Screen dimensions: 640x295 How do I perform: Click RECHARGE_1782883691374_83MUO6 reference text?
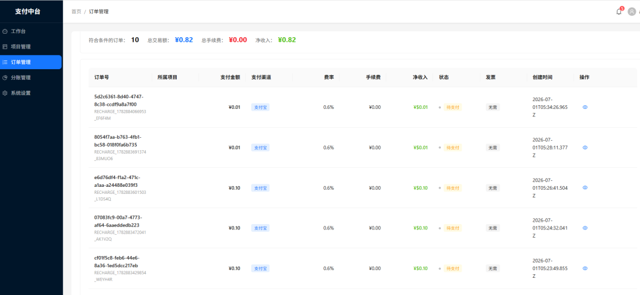(x=120, y=155)
